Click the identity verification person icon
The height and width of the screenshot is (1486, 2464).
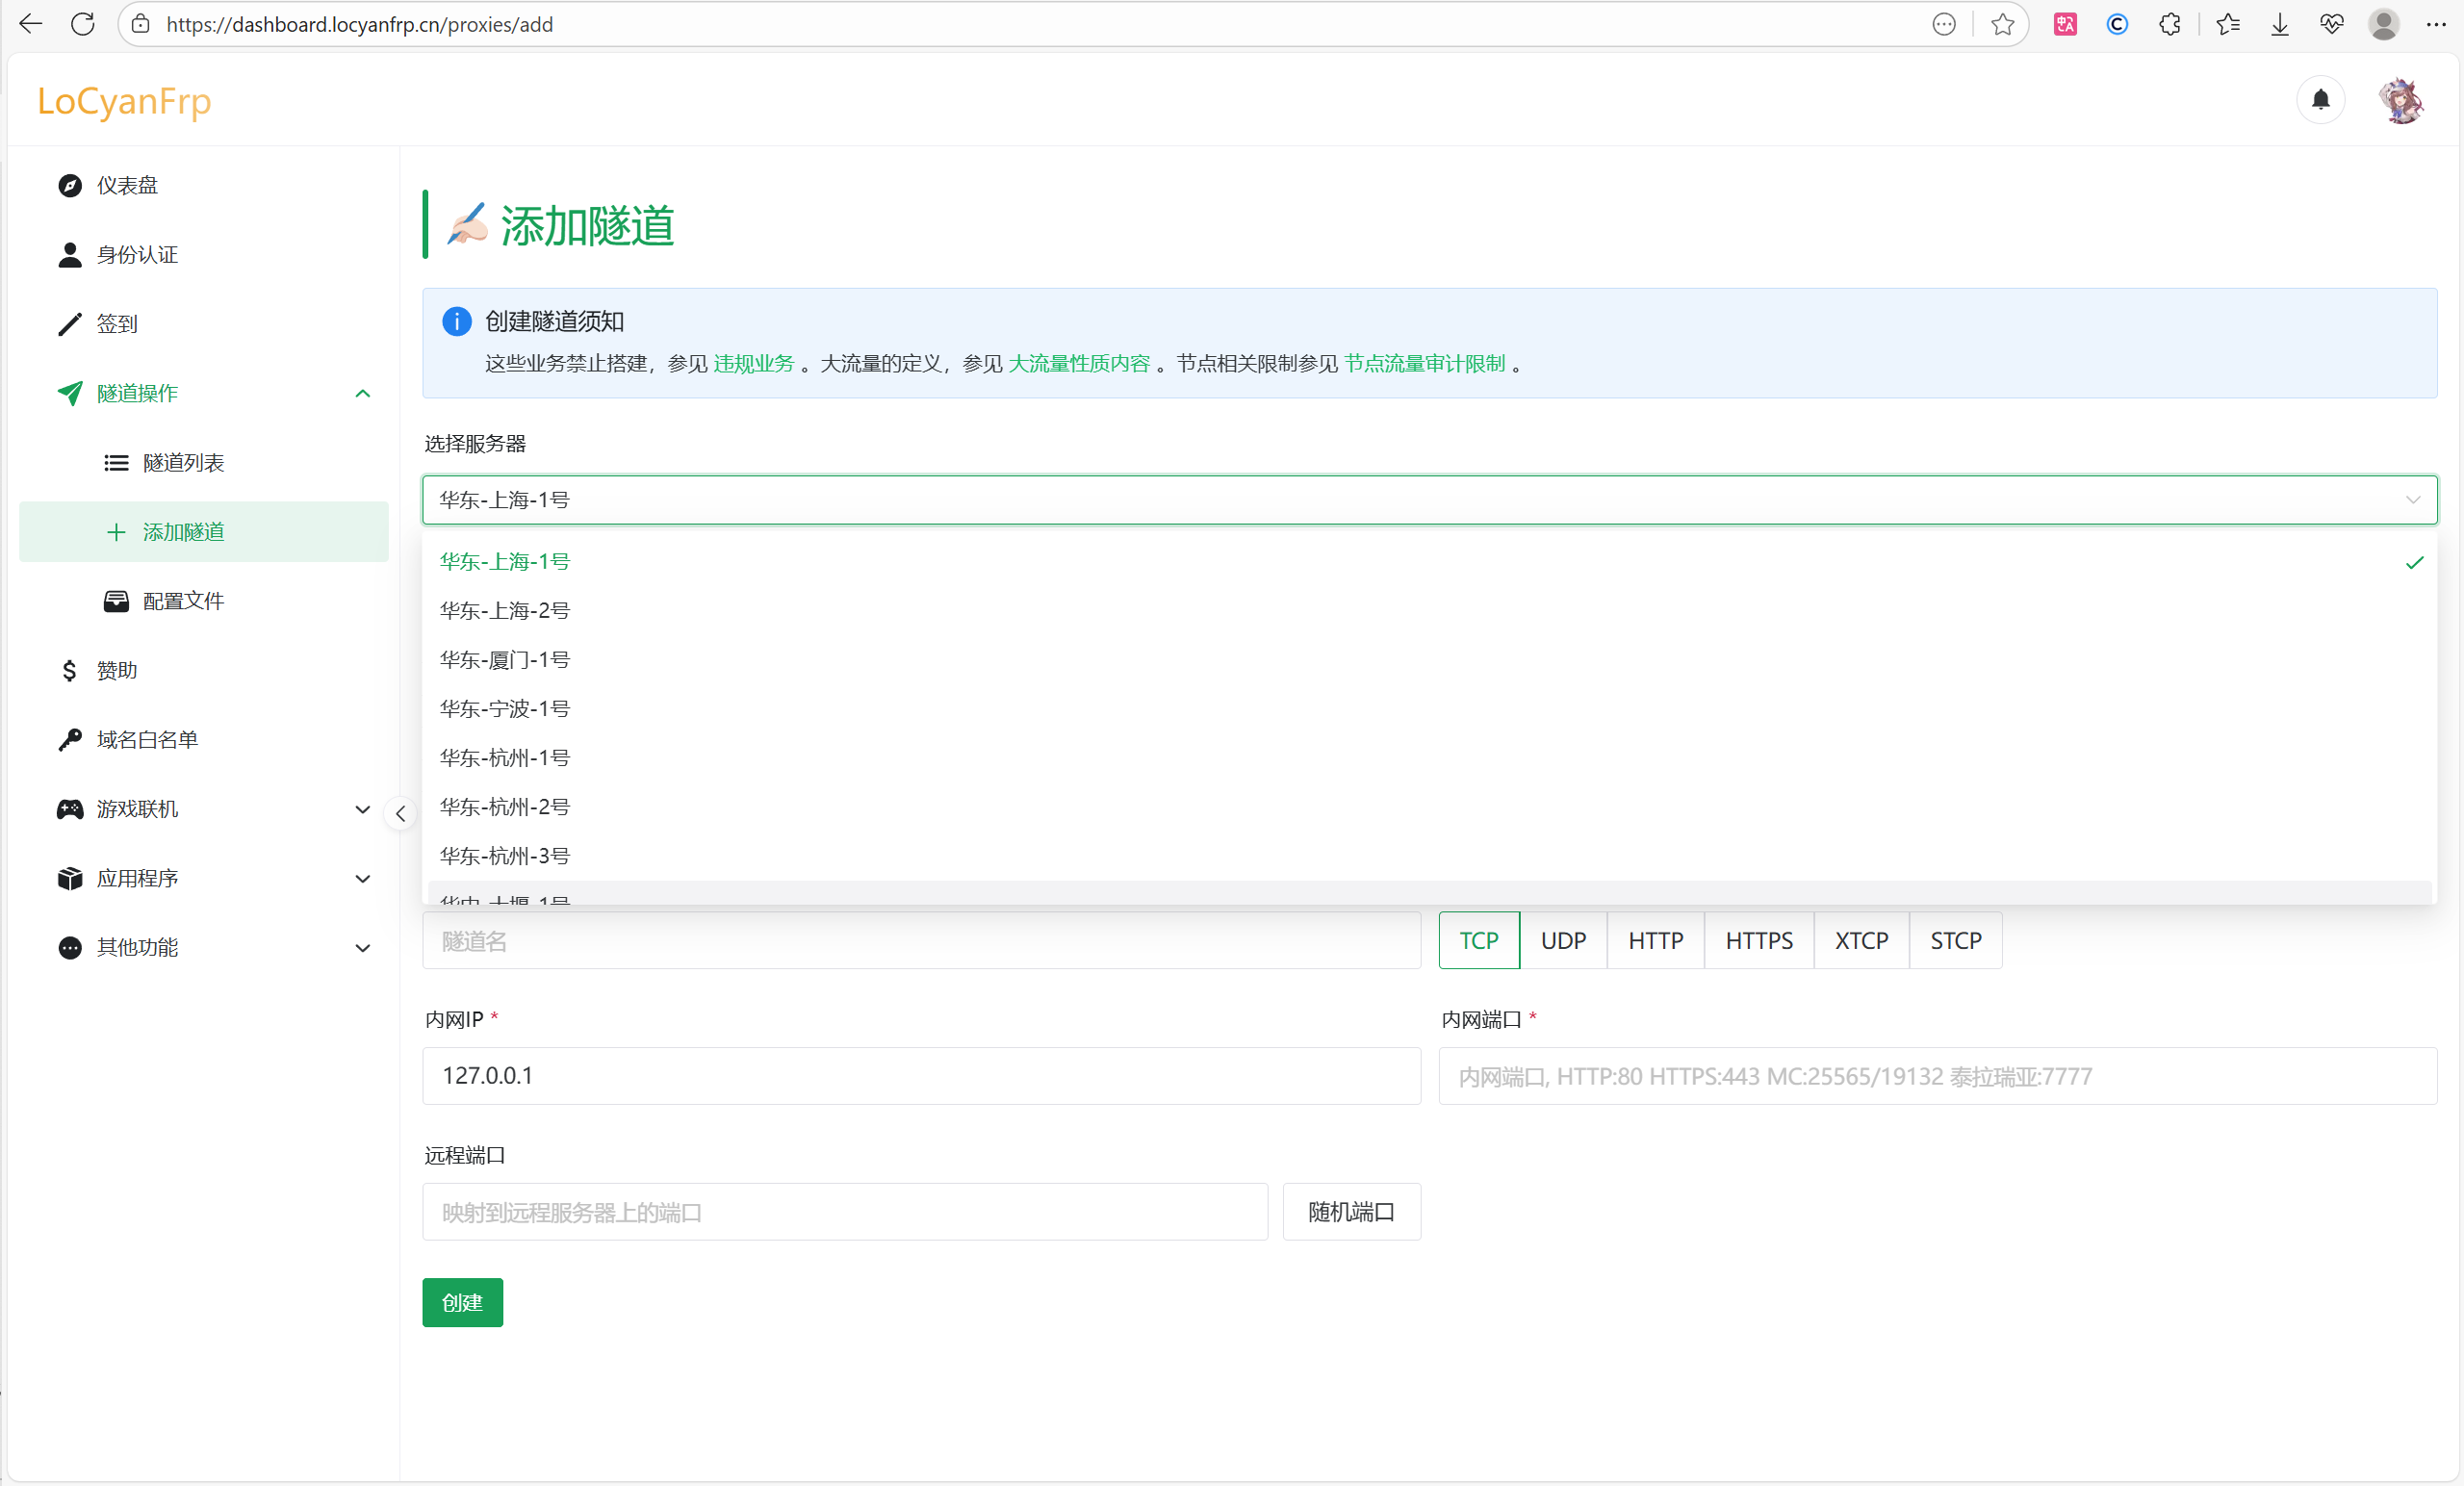69,255
